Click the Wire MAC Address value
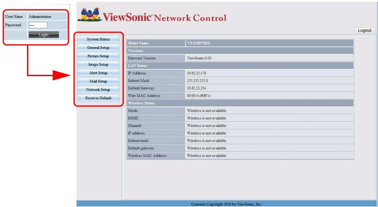Screen dimensions: 378x207 tap(199, 95)
